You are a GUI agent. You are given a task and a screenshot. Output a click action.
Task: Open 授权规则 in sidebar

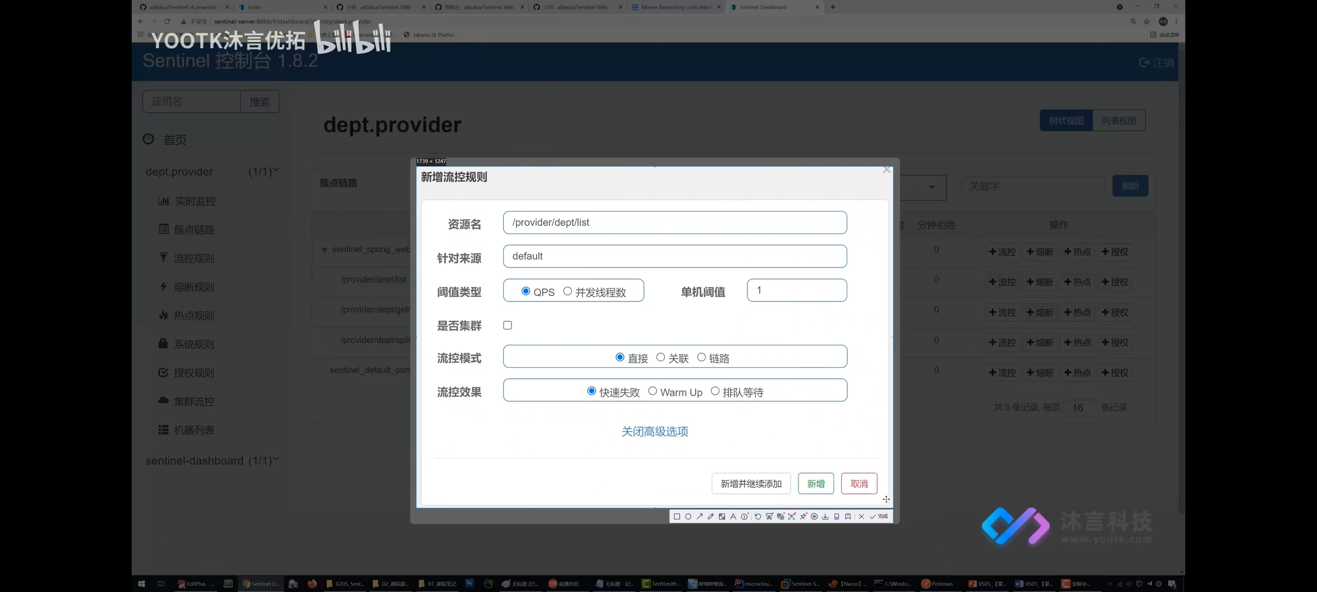click(187, 373)
